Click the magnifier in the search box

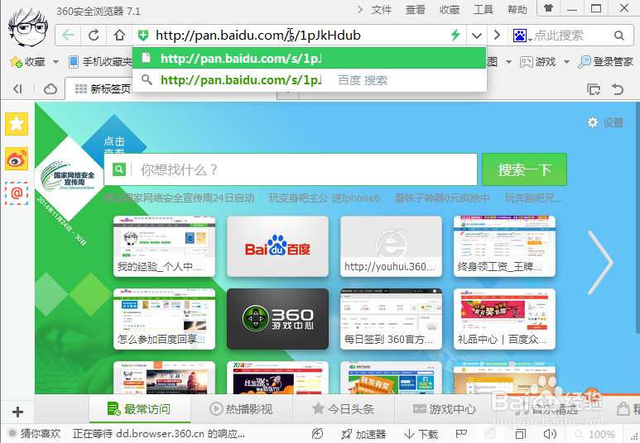click(x=619, y=36)
